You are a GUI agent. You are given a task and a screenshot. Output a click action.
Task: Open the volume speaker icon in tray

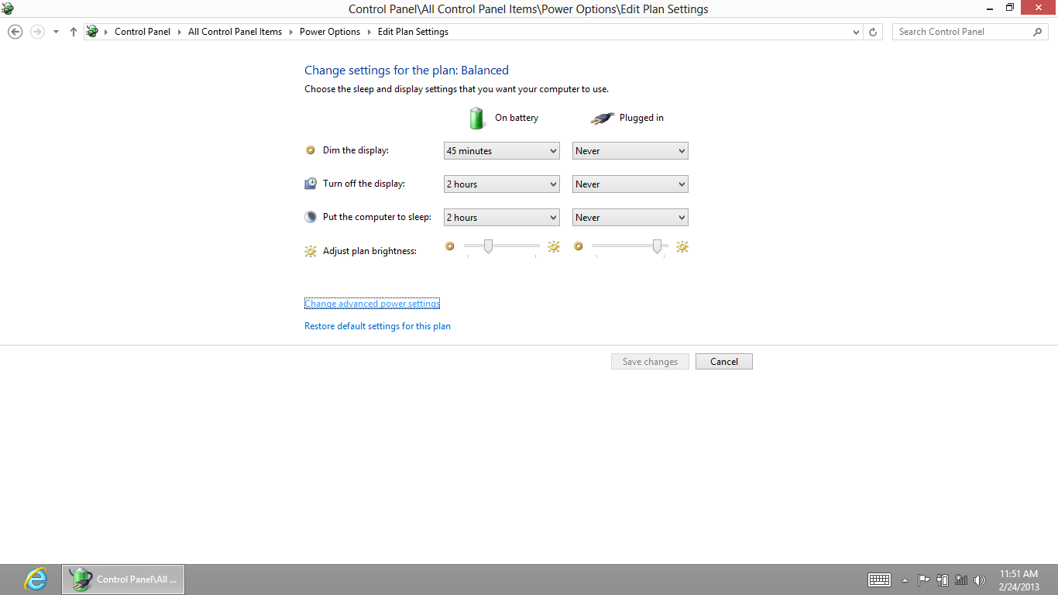980,580
